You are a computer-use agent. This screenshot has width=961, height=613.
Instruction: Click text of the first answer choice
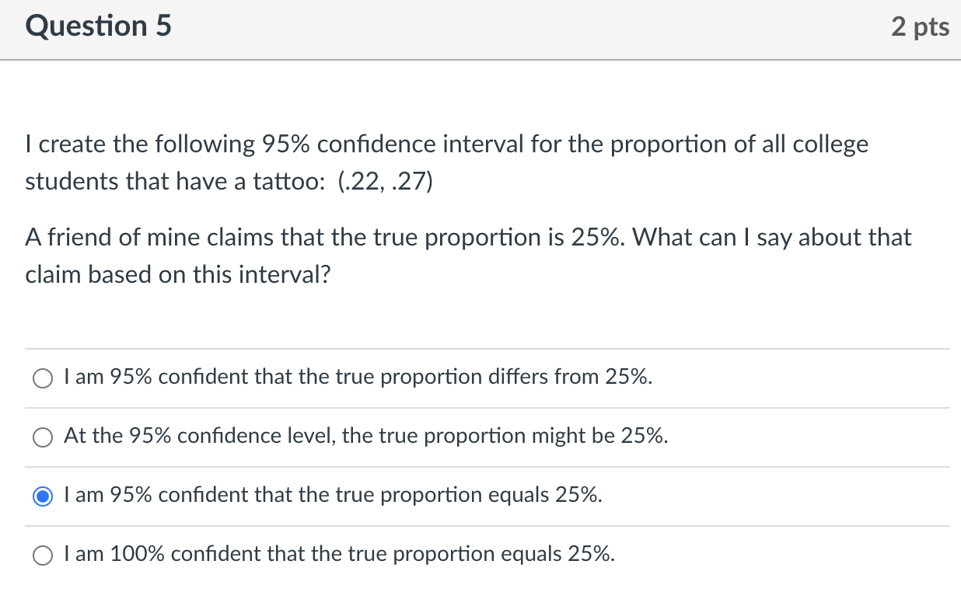(x=358, y=378)
